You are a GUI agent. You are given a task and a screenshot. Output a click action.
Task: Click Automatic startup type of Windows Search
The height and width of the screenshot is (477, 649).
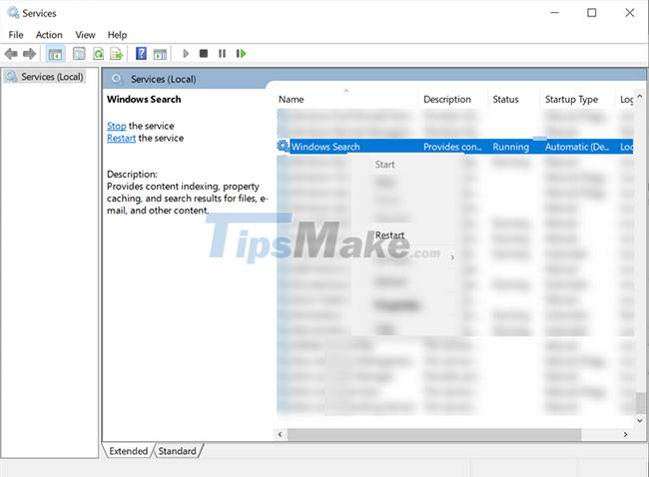click(577, 147)
